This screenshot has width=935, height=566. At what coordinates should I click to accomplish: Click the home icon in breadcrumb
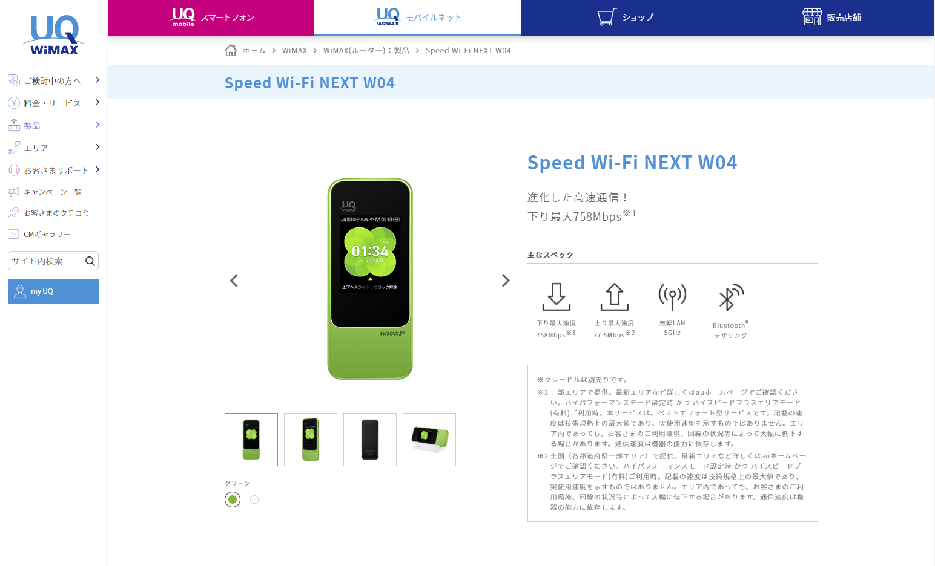(x=231, y=51)
